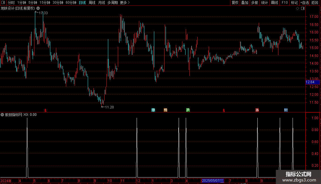Expand the 股朋指标网 indicator dropdown

pyautogui.click(x=2, y=115)
